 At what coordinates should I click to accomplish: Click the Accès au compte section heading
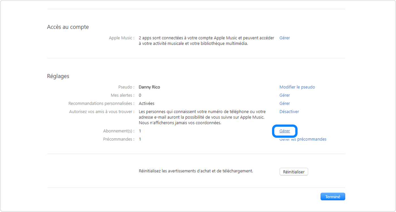(68, 27)
